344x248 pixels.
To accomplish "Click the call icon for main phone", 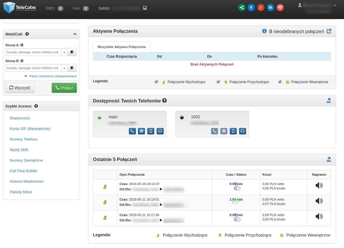I will coord(132,131).
